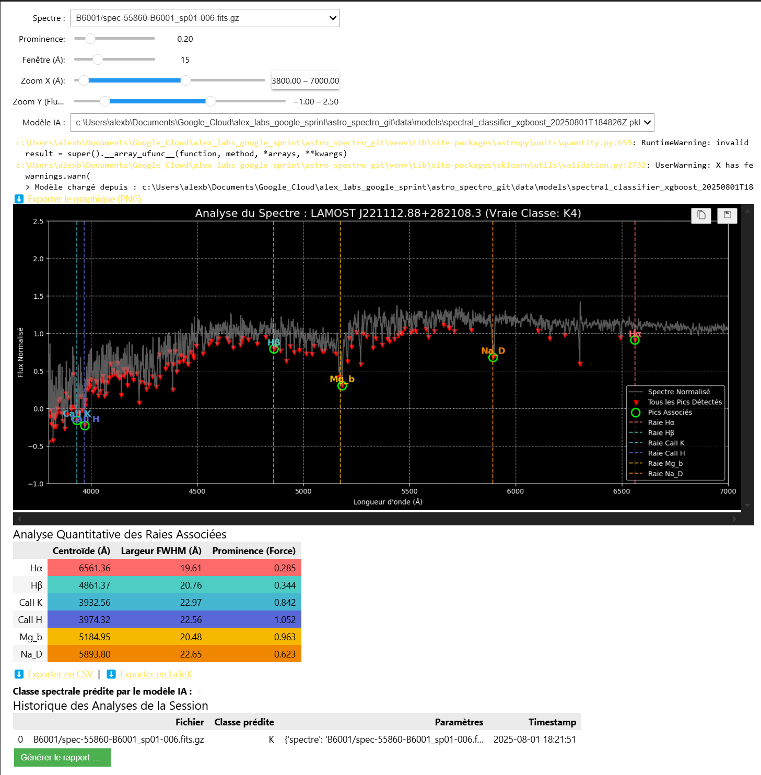Image resolution: width=761 pixels, height=775 pixels.
Task: Toggle the 'Spectre Normalisé' legend entry
Action: 679,392
